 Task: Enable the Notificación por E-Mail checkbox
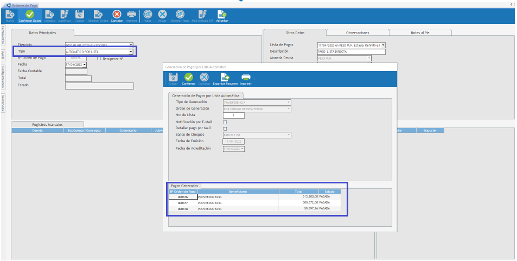pyautogui.click(x=225, y=122)
